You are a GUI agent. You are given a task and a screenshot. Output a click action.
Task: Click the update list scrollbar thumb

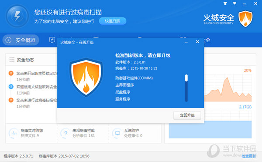click(x=186, y=78)
